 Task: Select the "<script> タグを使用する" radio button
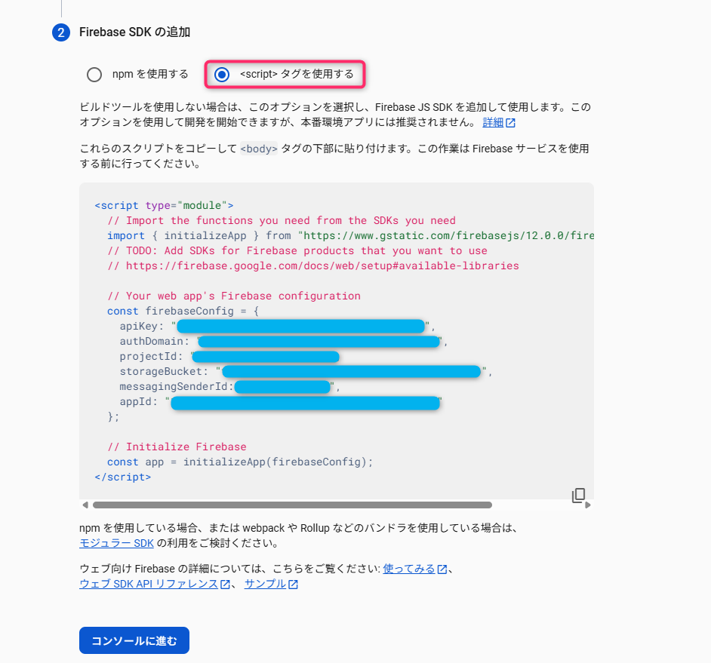[x=222, y=75]
